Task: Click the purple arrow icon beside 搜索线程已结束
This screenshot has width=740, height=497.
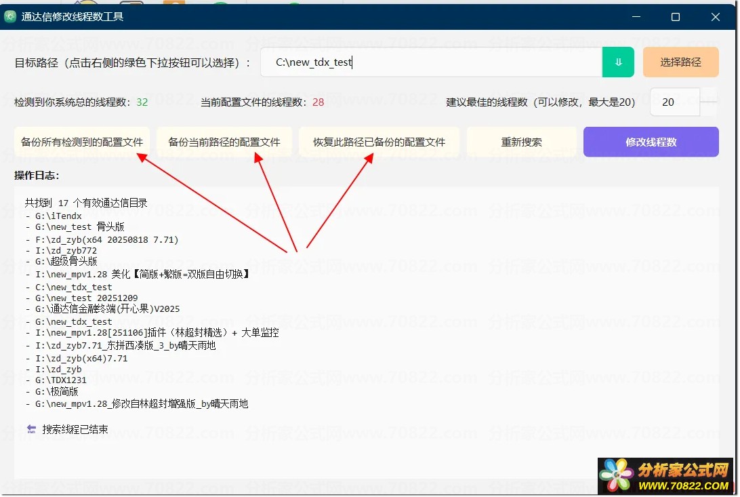Action: pos(31,429)
